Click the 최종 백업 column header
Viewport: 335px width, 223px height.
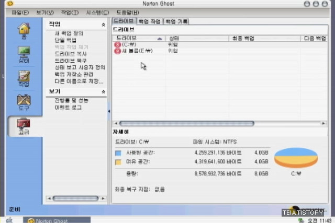tap(264, 38)
